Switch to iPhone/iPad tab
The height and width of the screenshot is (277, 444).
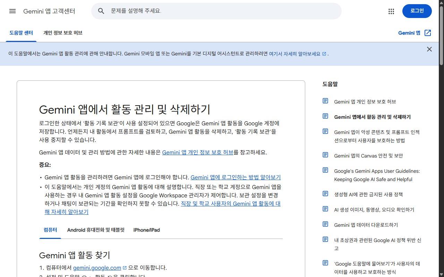tap(146, 230)
